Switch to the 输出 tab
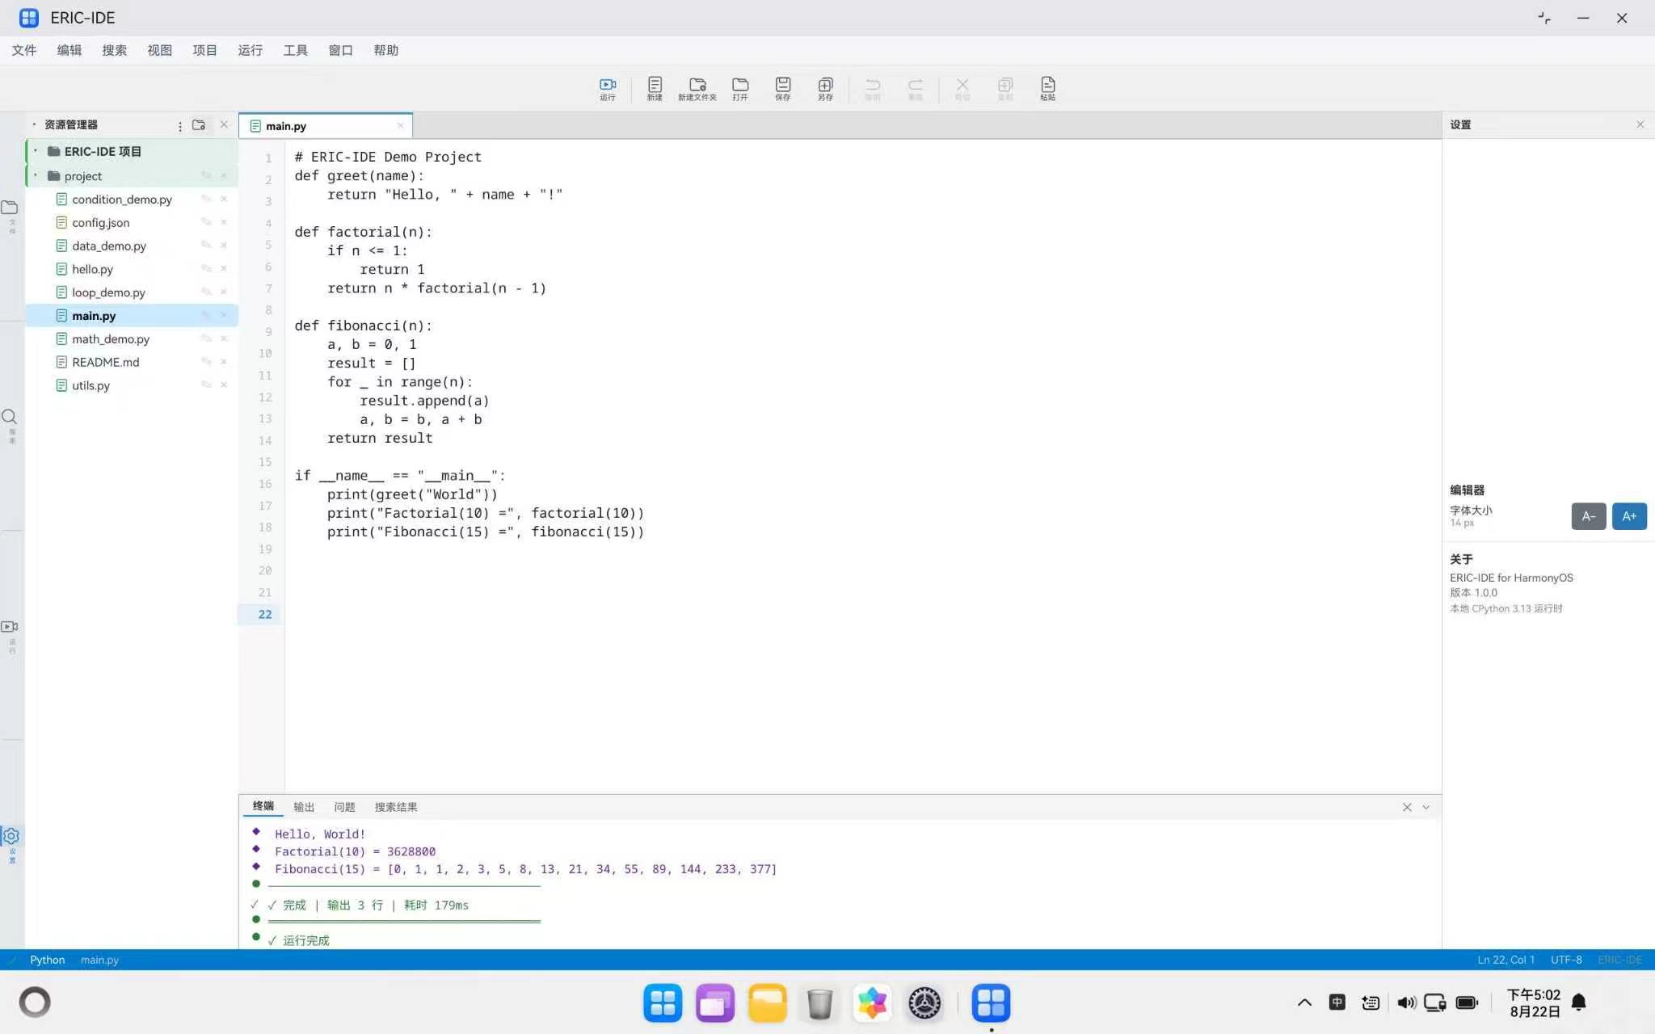The height and width of the screenshot is (1034, 1655). tap(304, 807)
